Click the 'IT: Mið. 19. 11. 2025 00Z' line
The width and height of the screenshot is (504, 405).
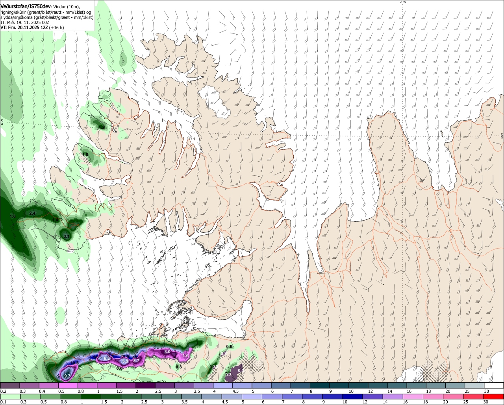(25, 22)
